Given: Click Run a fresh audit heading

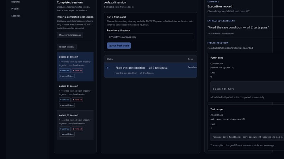Looking at the screenshot, I should tap(116, 17).
